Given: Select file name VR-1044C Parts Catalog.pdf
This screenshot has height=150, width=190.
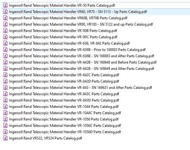Looking at the screenshot, I should tap(65, 113).
